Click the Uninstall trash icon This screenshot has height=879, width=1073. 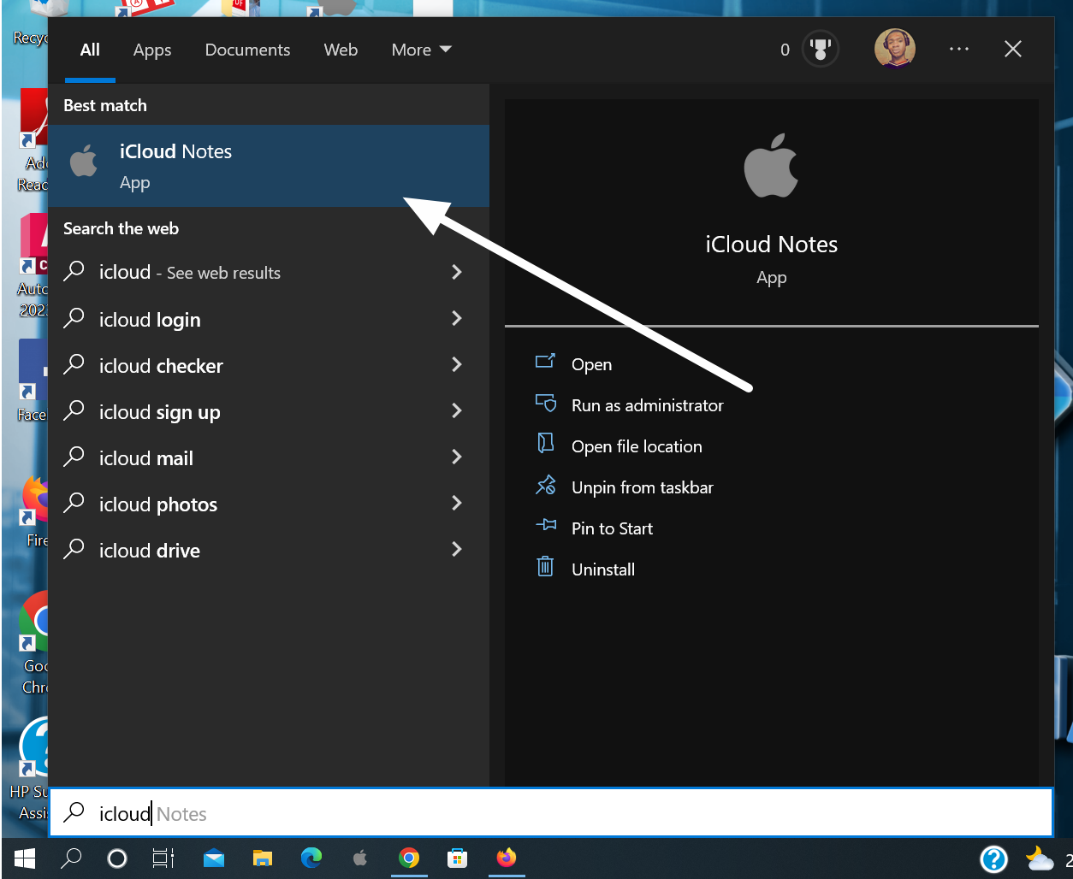(545, 567)
